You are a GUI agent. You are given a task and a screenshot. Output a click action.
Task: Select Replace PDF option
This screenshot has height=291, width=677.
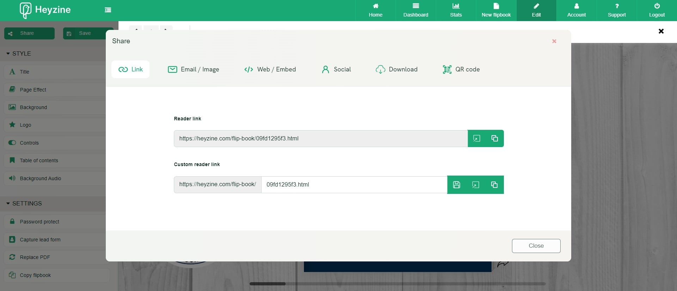click(55, 257)
